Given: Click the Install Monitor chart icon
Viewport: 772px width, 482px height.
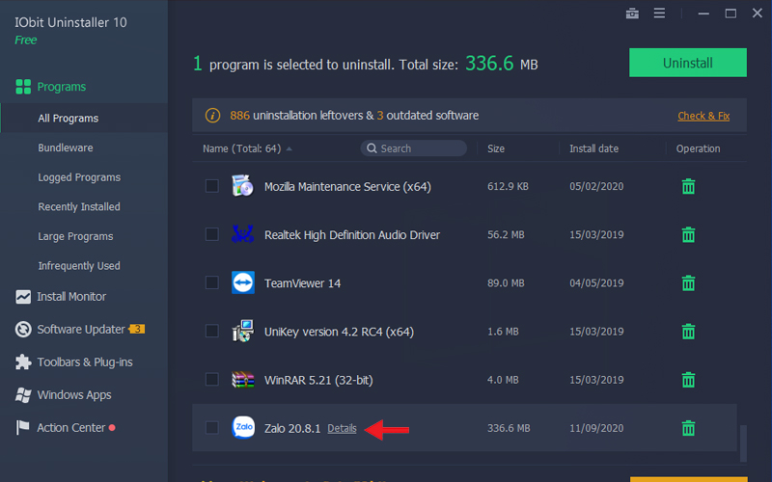Looking at the screenshot, I should pos(23,297).
